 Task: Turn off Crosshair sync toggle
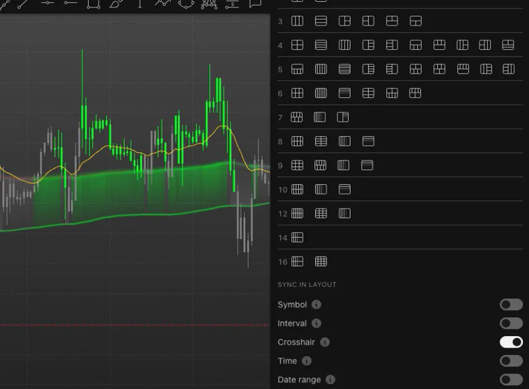(511, 342)
